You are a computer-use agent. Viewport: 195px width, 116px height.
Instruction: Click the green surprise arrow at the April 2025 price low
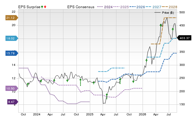point(107,96)
